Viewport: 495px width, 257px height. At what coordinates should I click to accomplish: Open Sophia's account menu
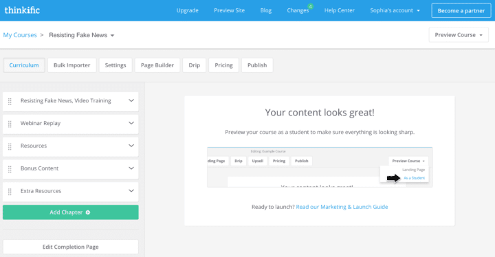click(395, 10)
